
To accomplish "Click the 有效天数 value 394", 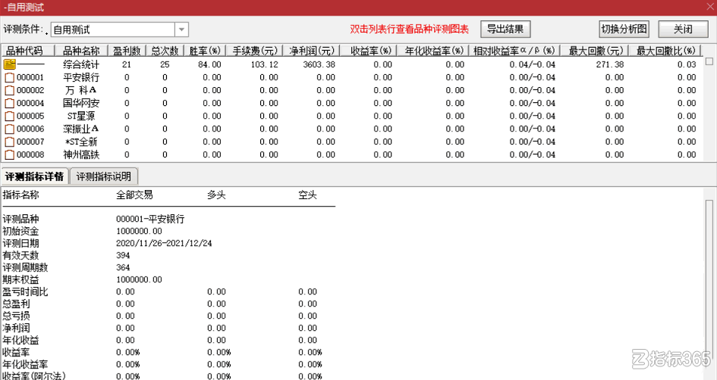I will 123,255.
